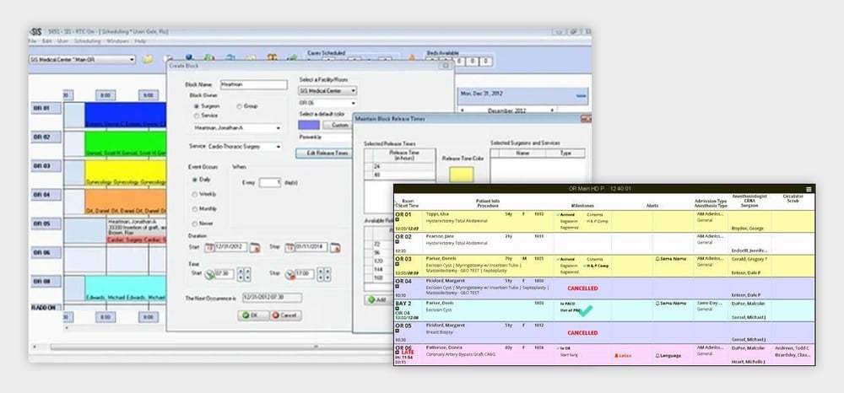Click the Block Name field containing Heartman
The height and width of the screenshot is (393, 844).
254,85
